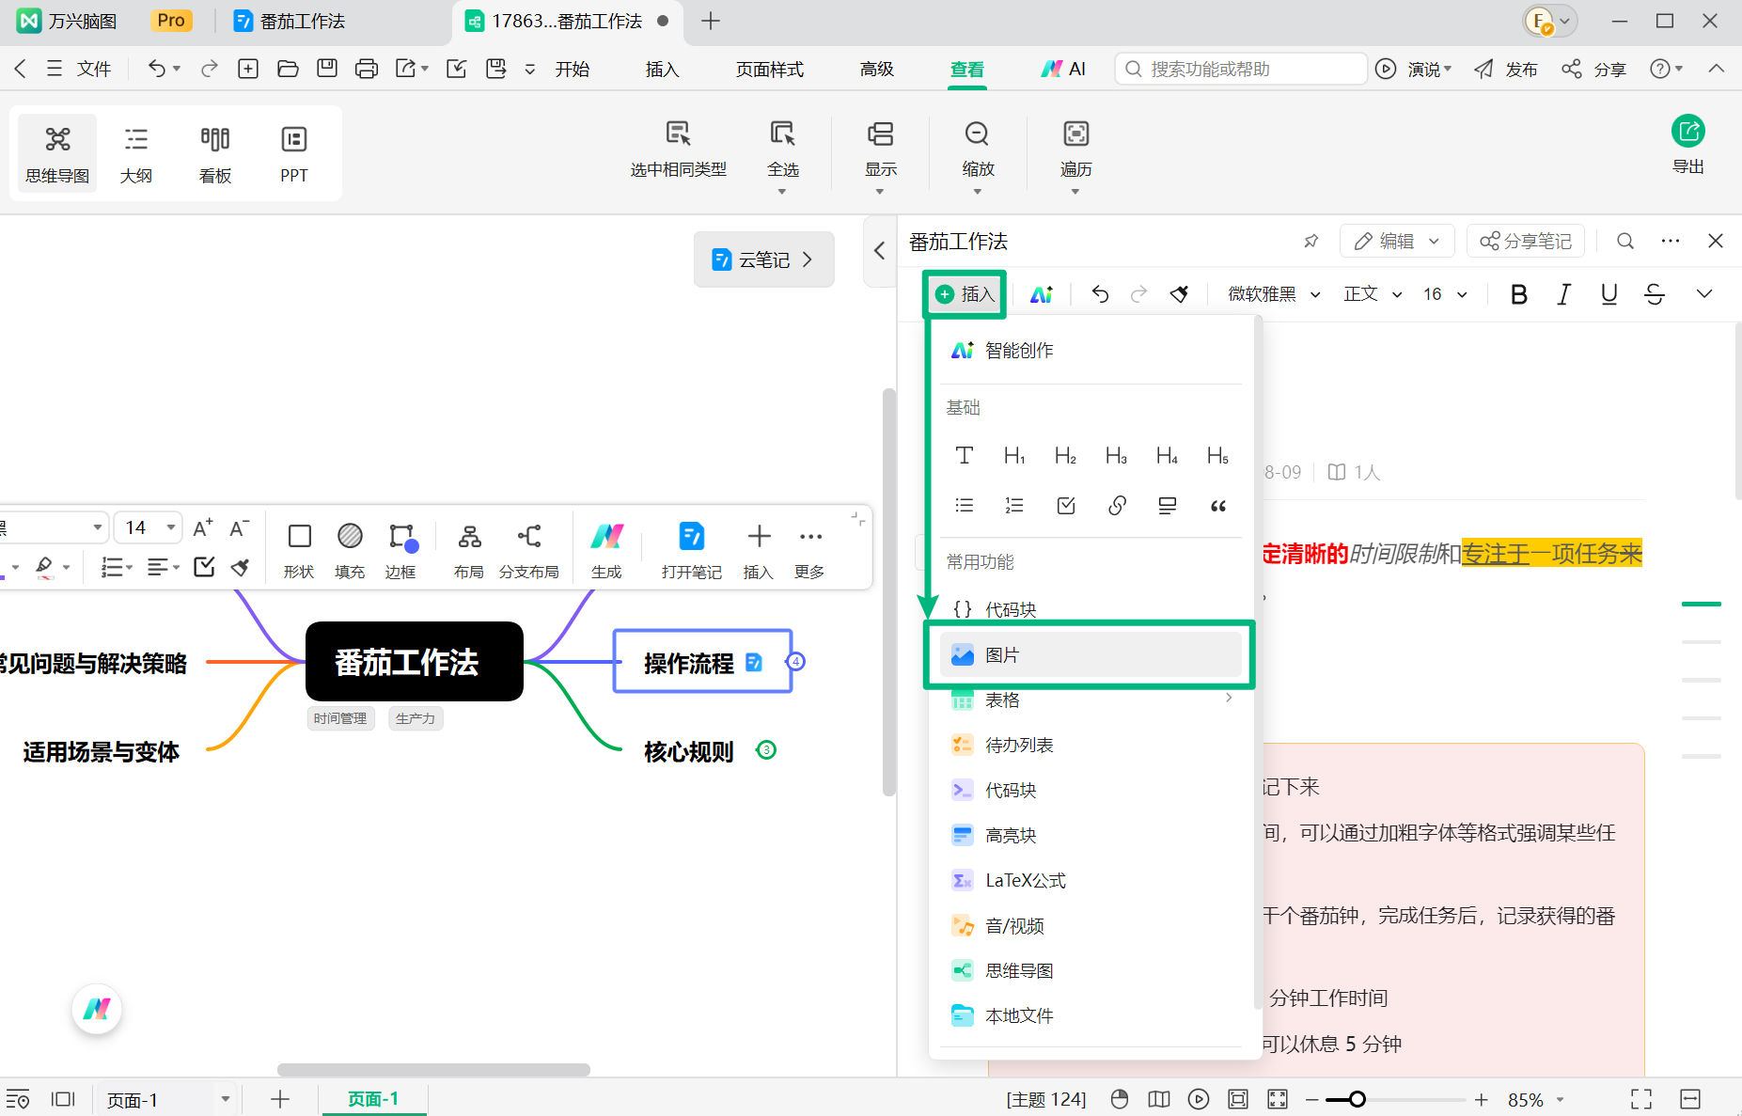Click the search functions input field

(x=1241, y=69)
